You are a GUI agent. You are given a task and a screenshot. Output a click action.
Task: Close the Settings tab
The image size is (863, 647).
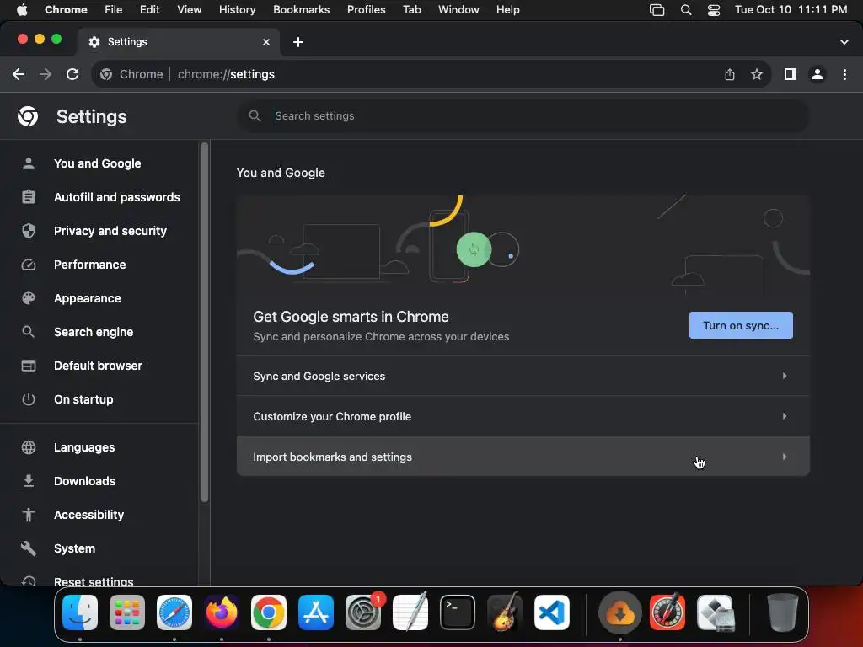tap(266, 42)
